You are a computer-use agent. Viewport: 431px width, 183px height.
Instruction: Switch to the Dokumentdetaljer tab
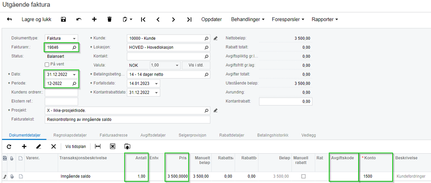click(25, 135)
